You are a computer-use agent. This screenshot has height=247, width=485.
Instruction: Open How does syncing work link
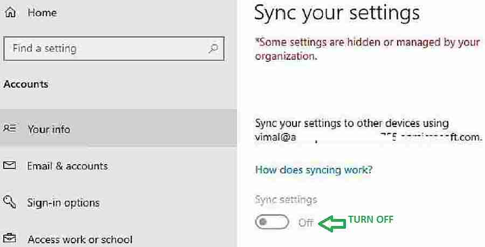314,170
